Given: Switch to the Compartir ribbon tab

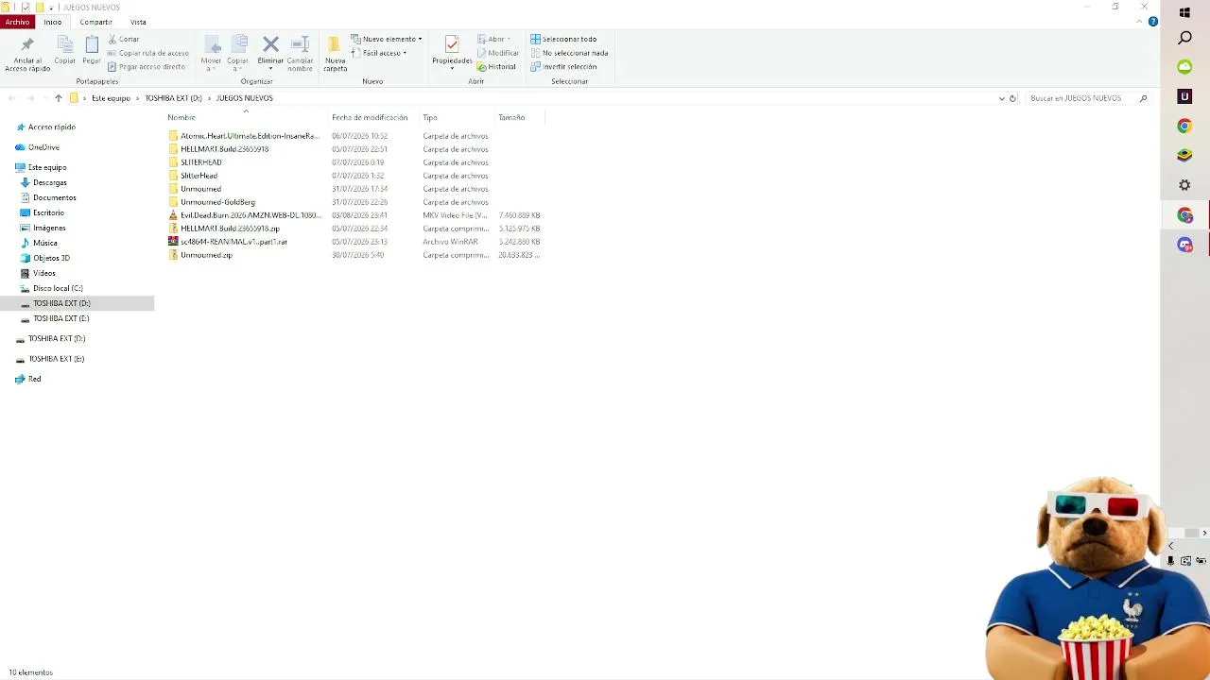Looking at the screenshot, I should (x=95, y=22).
